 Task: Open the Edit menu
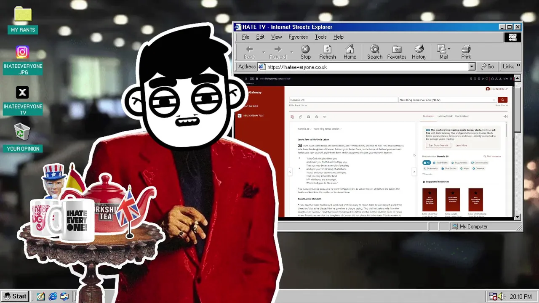tap(260, 37)
